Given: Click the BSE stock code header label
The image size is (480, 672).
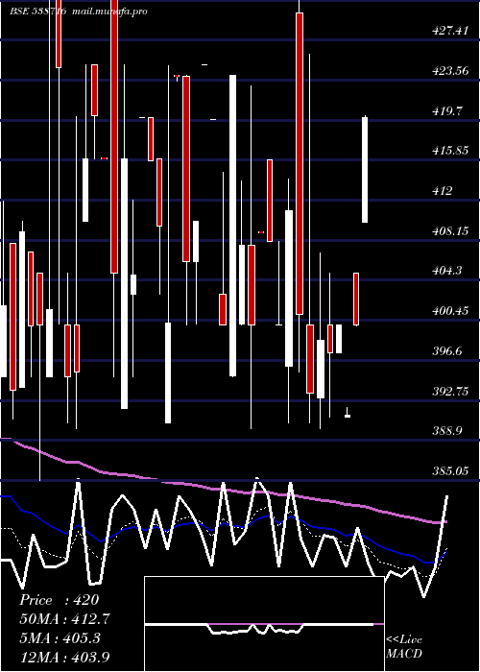Looking at the screenshot, I should tap(38, 12).
